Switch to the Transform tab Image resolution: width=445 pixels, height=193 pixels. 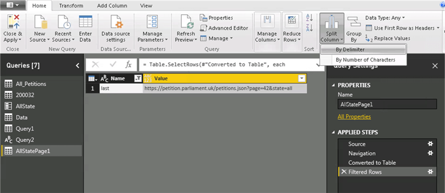[71, 5]
